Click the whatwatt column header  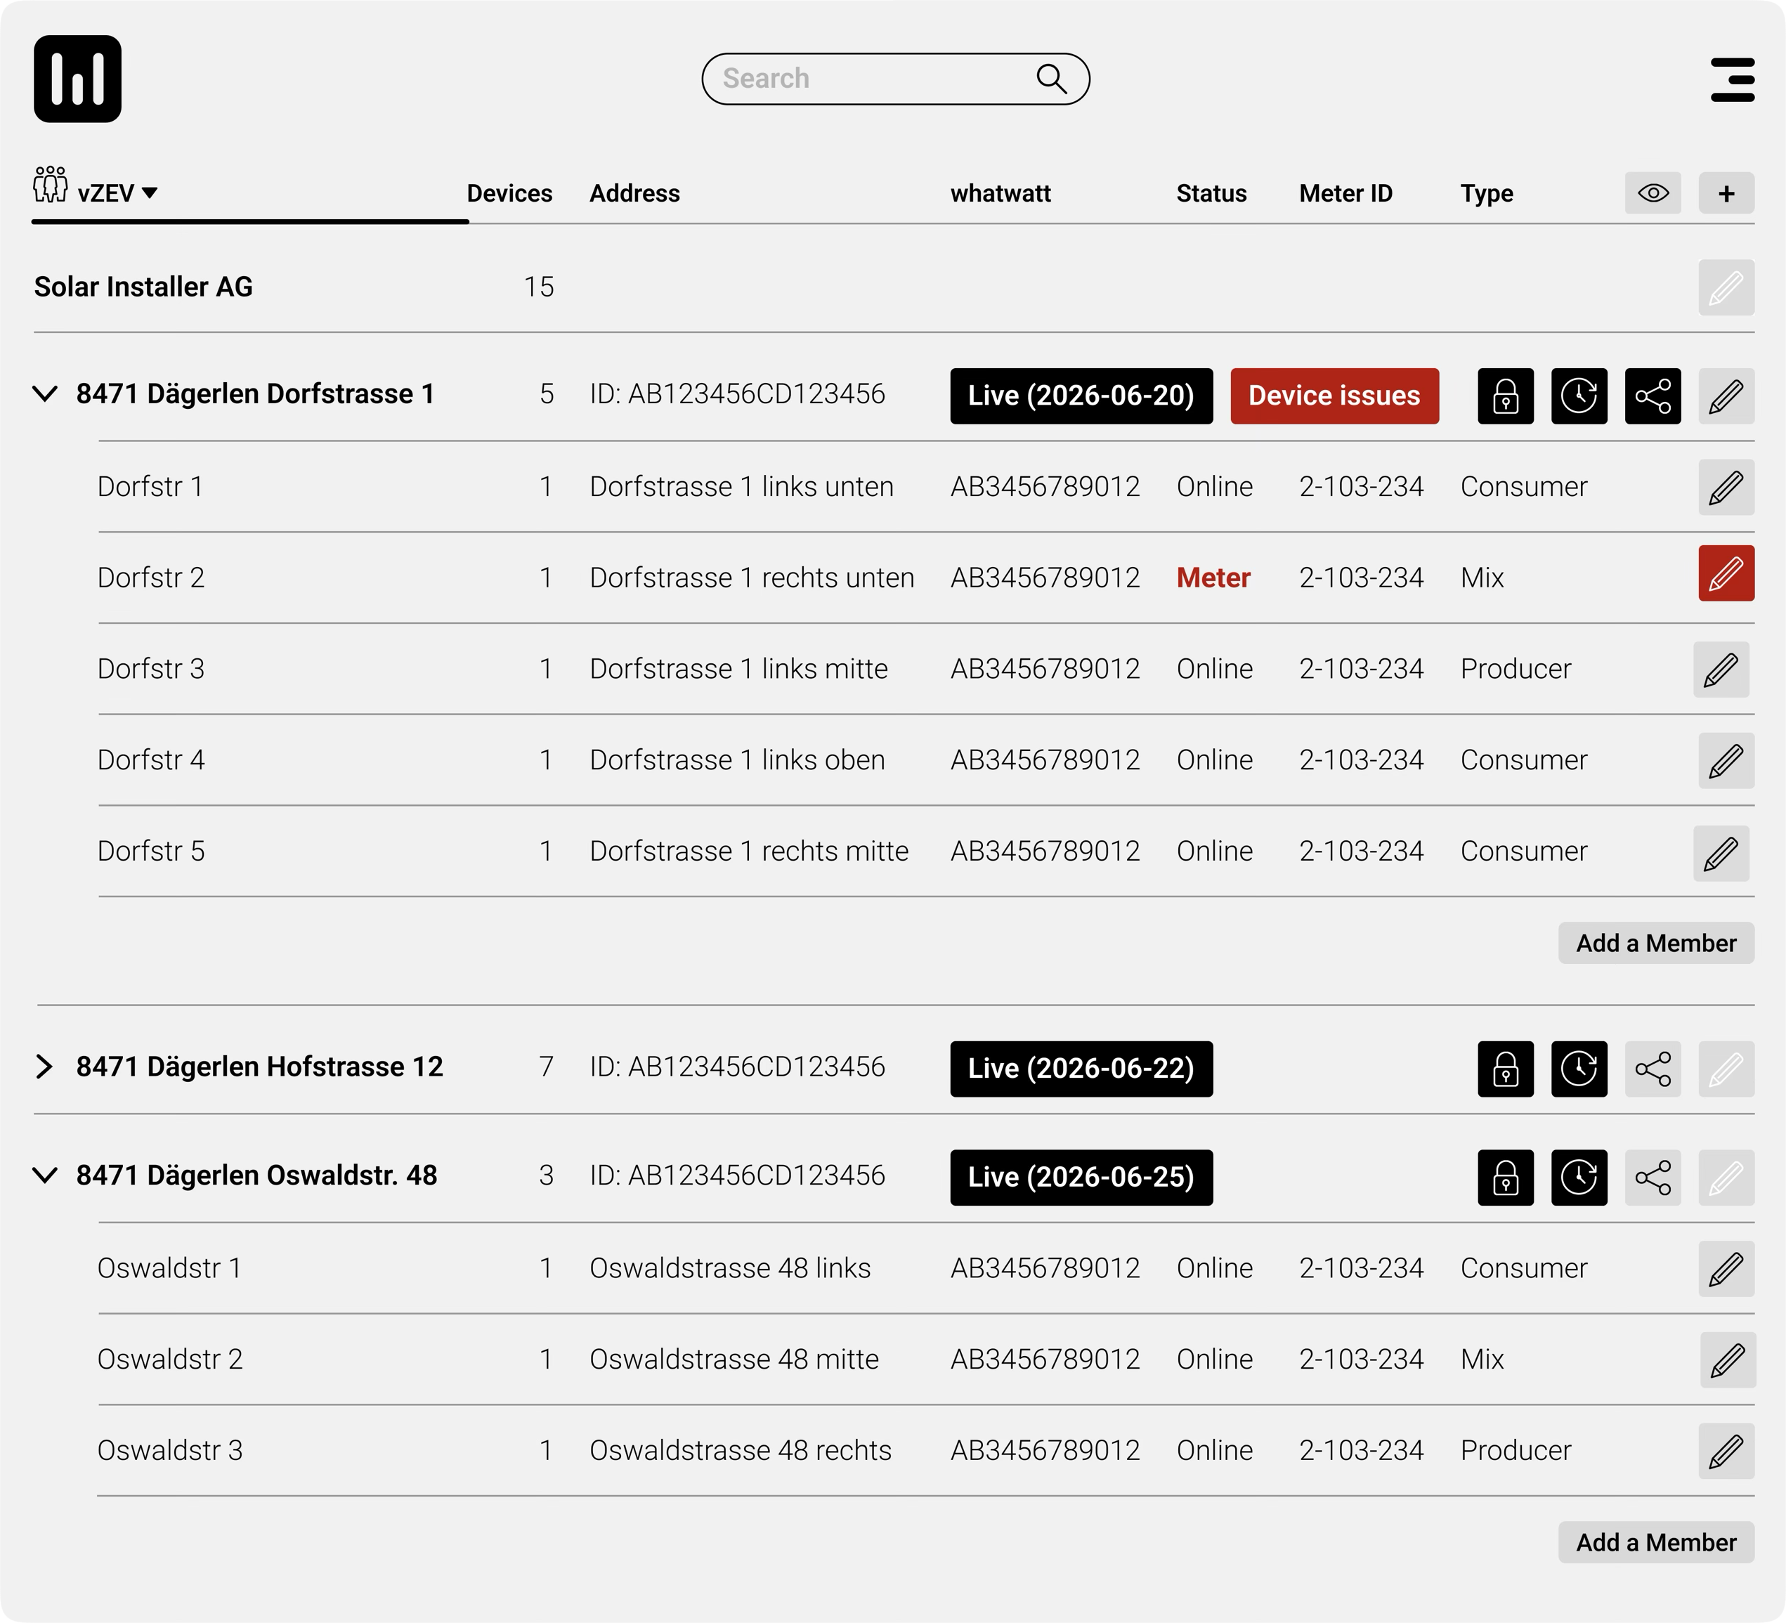pos(1000,193)
